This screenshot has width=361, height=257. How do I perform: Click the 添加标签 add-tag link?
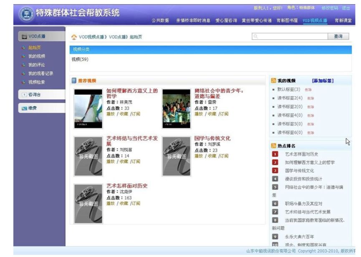(323, 81)
